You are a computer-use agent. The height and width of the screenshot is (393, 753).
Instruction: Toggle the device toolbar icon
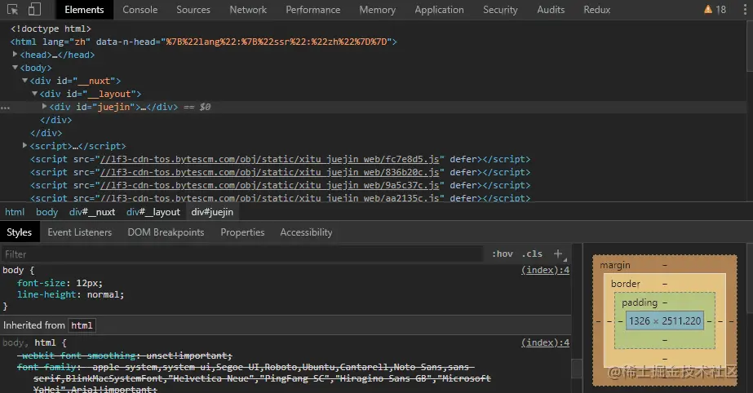point(34,10)
